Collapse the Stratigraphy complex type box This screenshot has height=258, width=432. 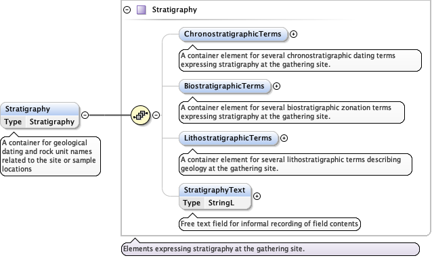click(127, 10)
